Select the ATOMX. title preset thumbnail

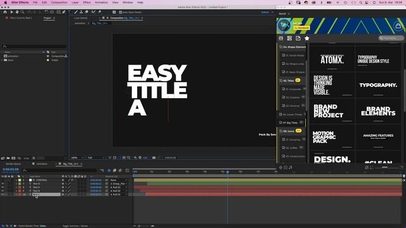tap(332, 59)
